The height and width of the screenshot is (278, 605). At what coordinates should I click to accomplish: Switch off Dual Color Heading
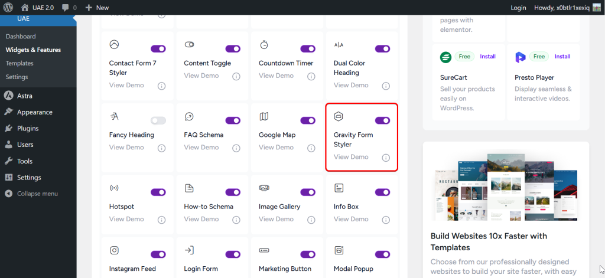pos(383,49)
